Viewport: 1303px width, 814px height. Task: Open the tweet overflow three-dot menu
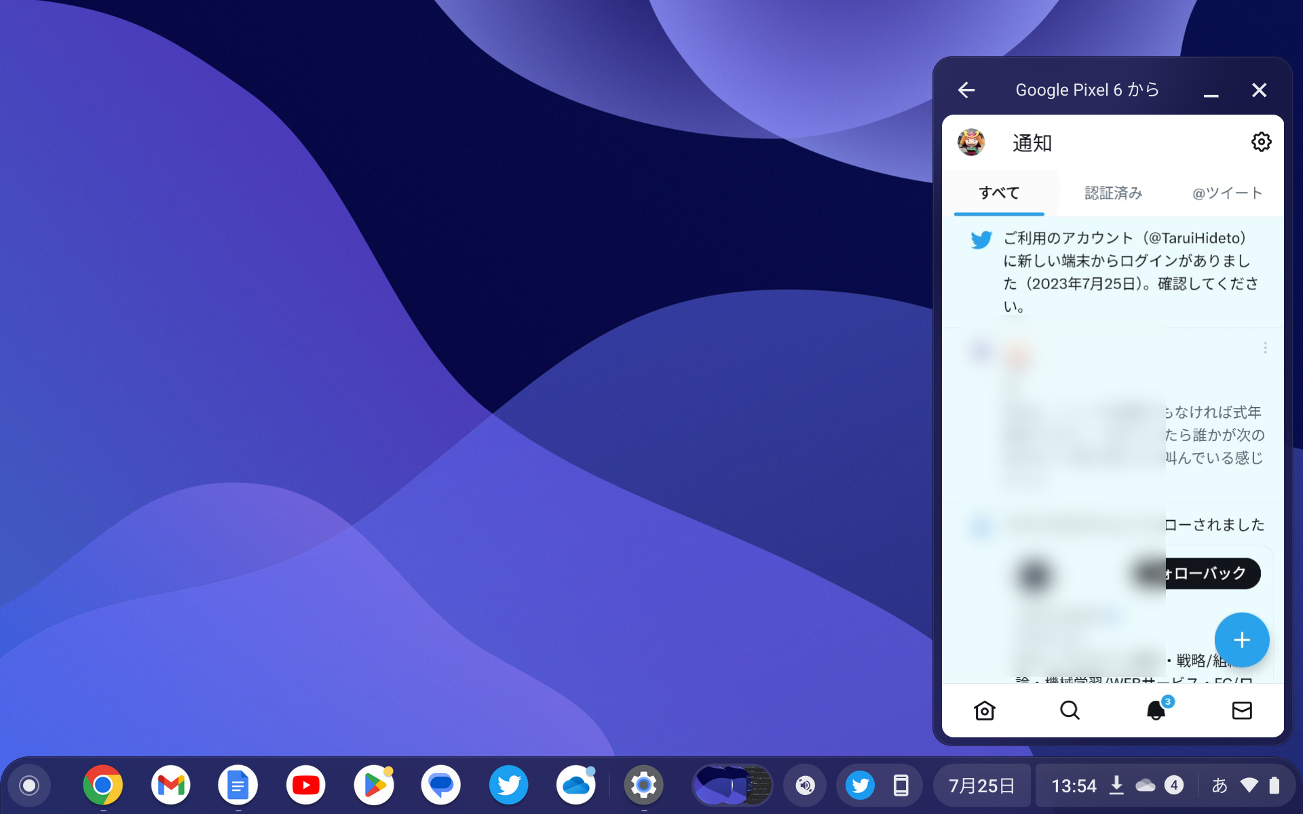[1265, 347]
